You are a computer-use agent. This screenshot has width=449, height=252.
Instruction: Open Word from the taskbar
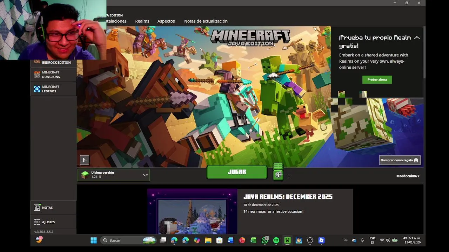click(x=230, y=240)
